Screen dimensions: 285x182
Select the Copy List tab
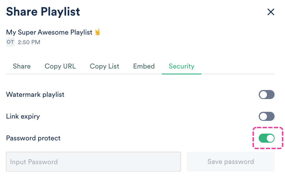(105, 66)
